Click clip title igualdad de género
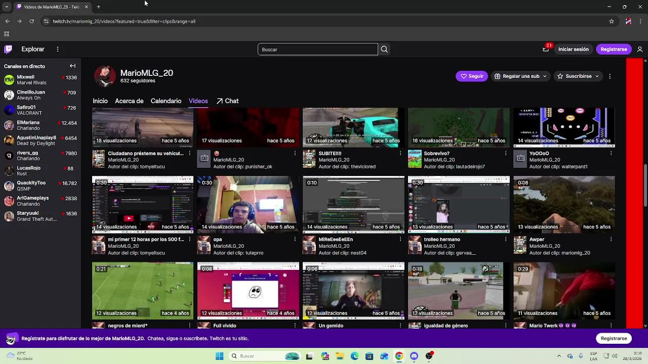The image size is (648, 364). pyautogui.click(x=445, y=326)
